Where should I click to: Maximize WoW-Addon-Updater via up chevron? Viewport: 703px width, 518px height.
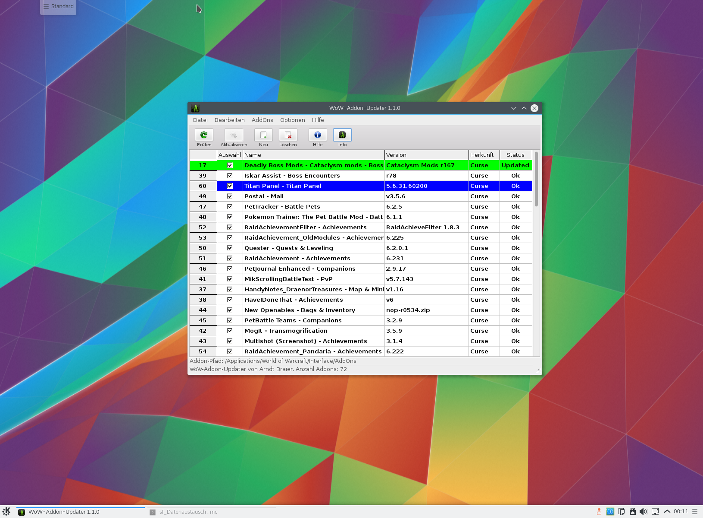point(524,108)
